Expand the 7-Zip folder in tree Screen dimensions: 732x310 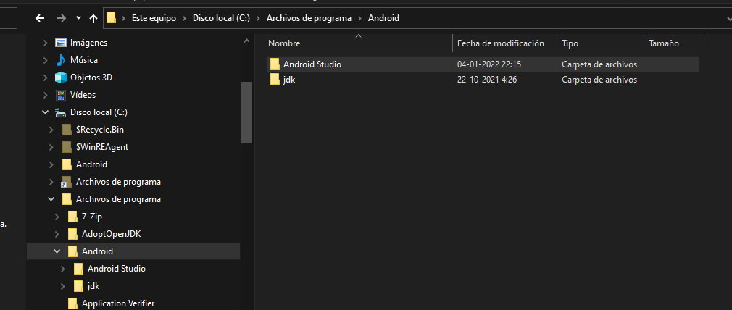tap(57, 217)
